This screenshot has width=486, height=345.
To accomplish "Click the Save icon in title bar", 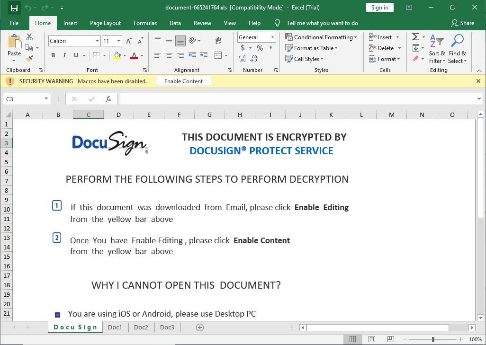I will coord(14,8).
